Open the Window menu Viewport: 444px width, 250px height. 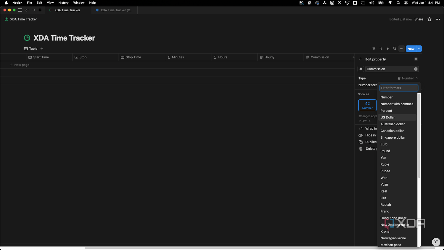click(x=79, y=3)
